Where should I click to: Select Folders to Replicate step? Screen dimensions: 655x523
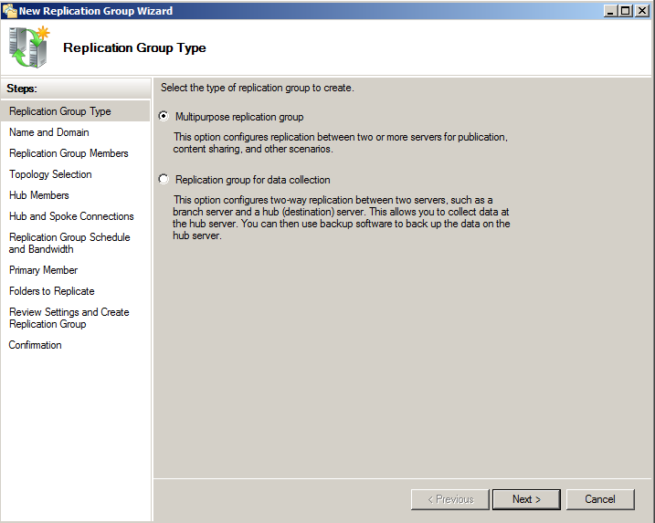click(52, 291)
